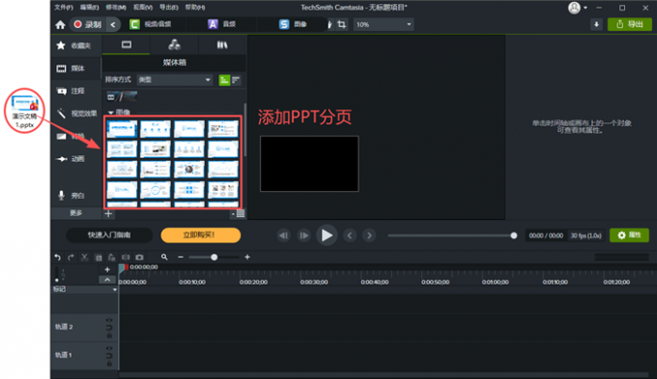Switch to the Media Bin tab icon
Screen dimensions: 657x379
coord(127,44)
